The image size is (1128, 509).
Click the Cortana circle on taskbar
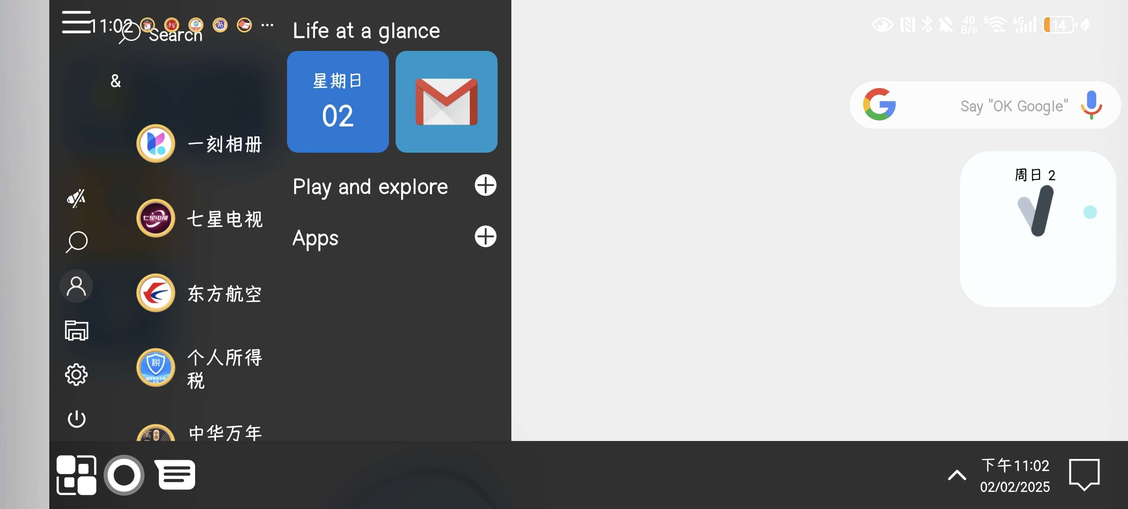tap(124, 475)
